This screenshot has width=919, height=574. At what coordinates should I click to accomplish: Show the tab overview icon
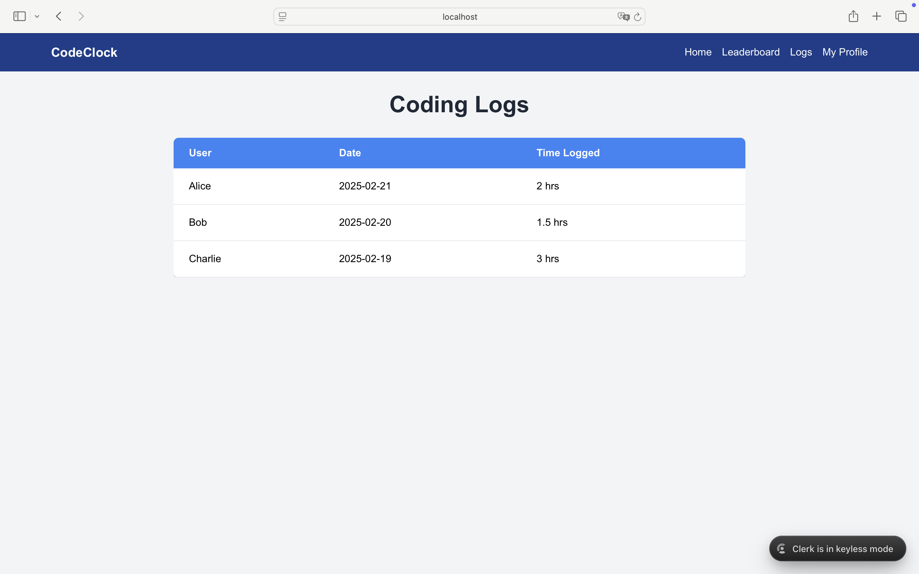click(901, 16)
